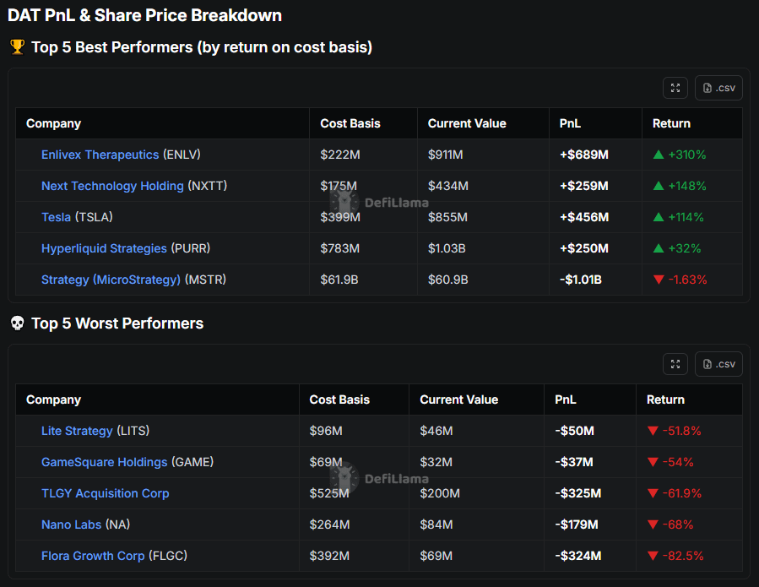Open the Next Technology Holding link
The width and height of the screenshot is (759, 587).
pos(113,186)
